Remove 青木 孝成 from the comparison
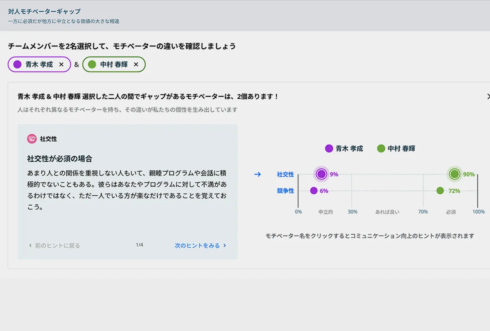490x331 pixels. click(x=61, y=64)
